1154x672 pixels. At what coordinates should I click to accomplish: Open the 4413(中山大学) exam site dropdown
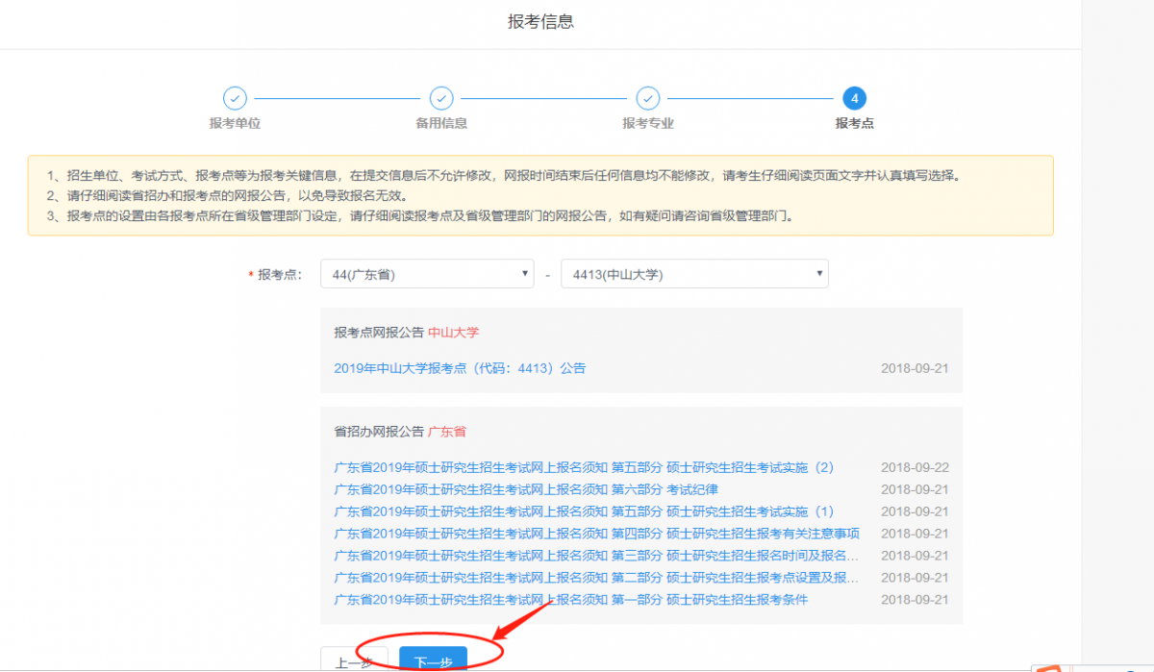[x=694, y=273]
